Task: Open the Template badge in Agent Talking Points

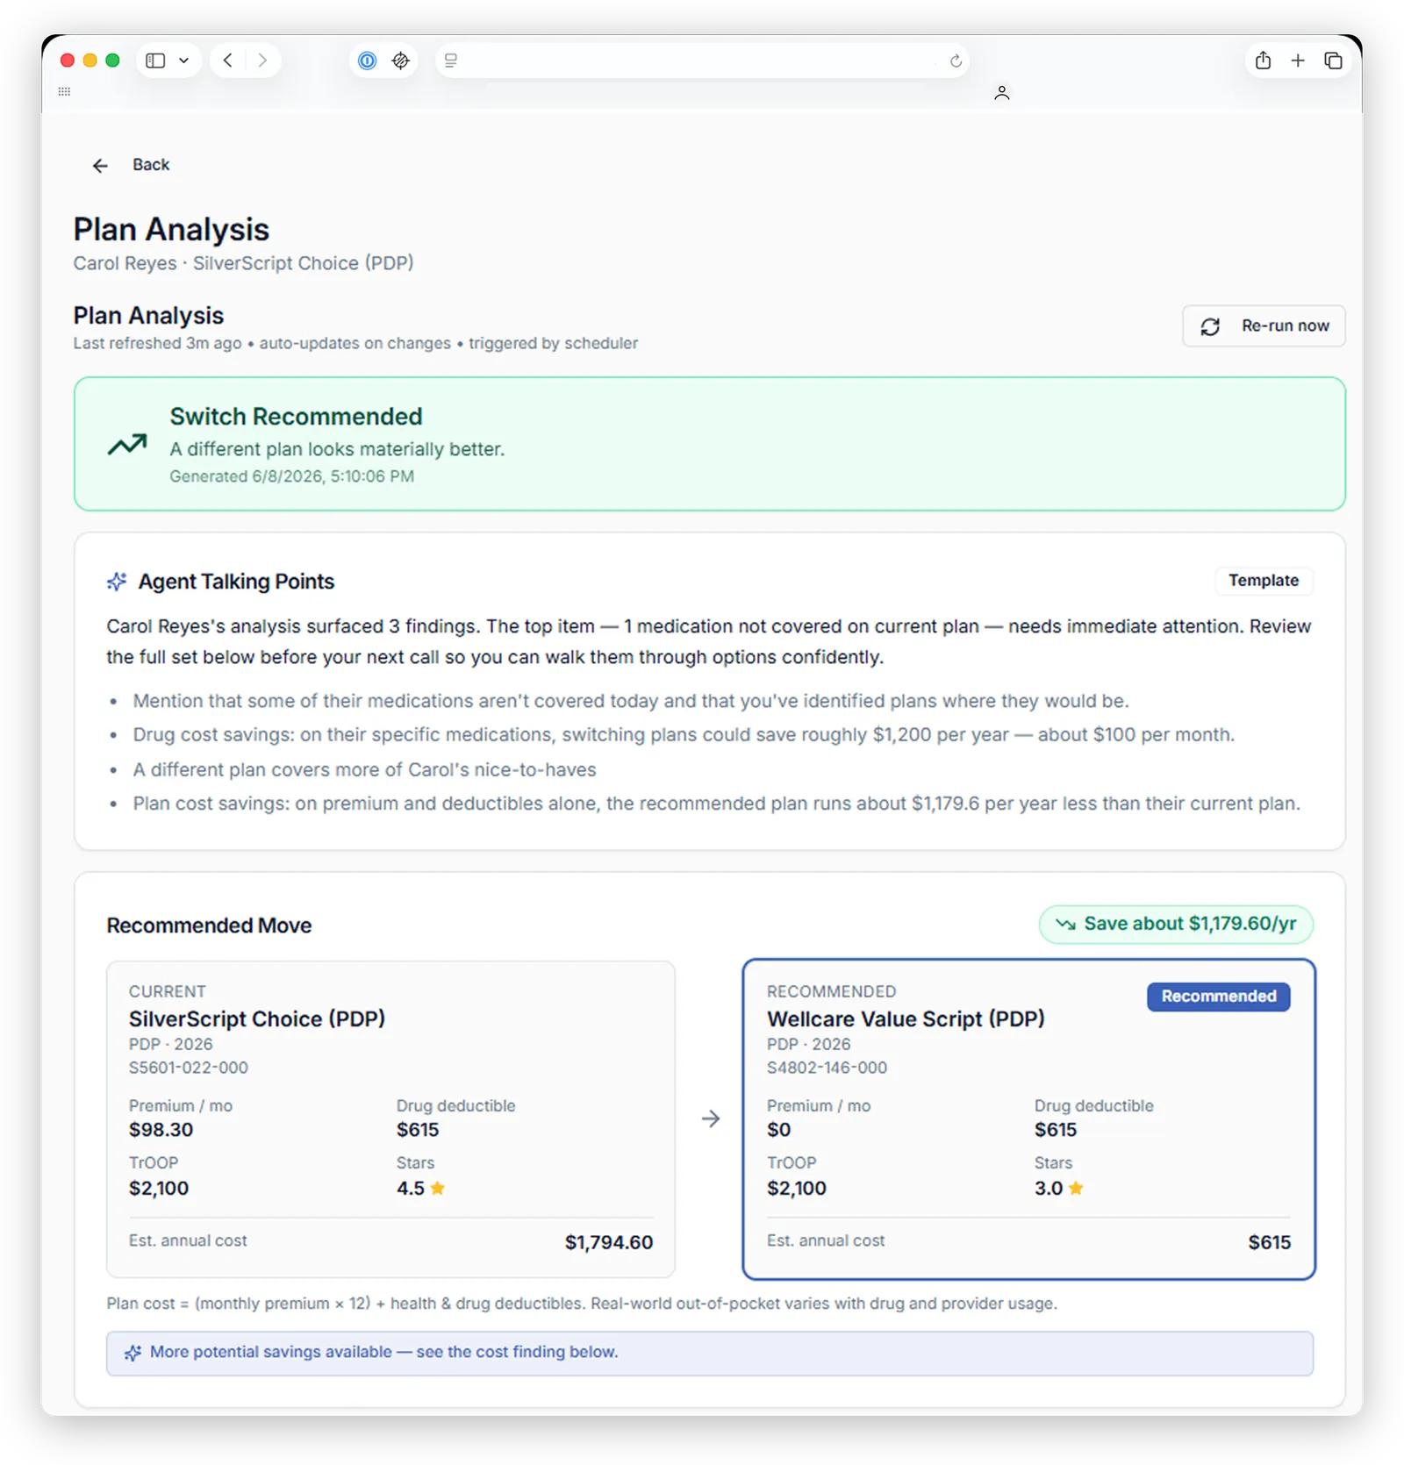Action: [x=1263, y=581]
